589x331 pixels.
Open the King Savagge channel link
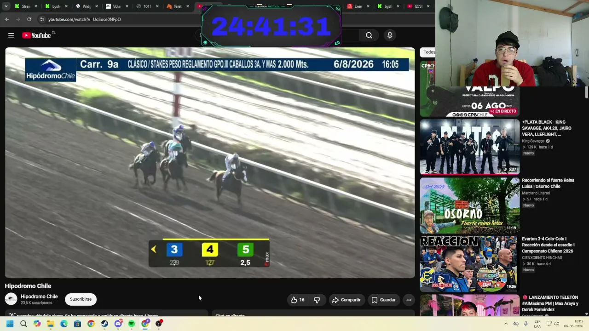pos(533,141)
